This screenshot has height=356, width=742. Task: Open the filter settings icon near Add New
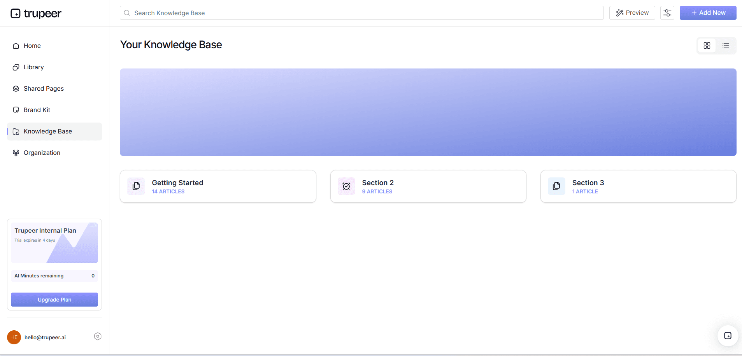point(667,13)
